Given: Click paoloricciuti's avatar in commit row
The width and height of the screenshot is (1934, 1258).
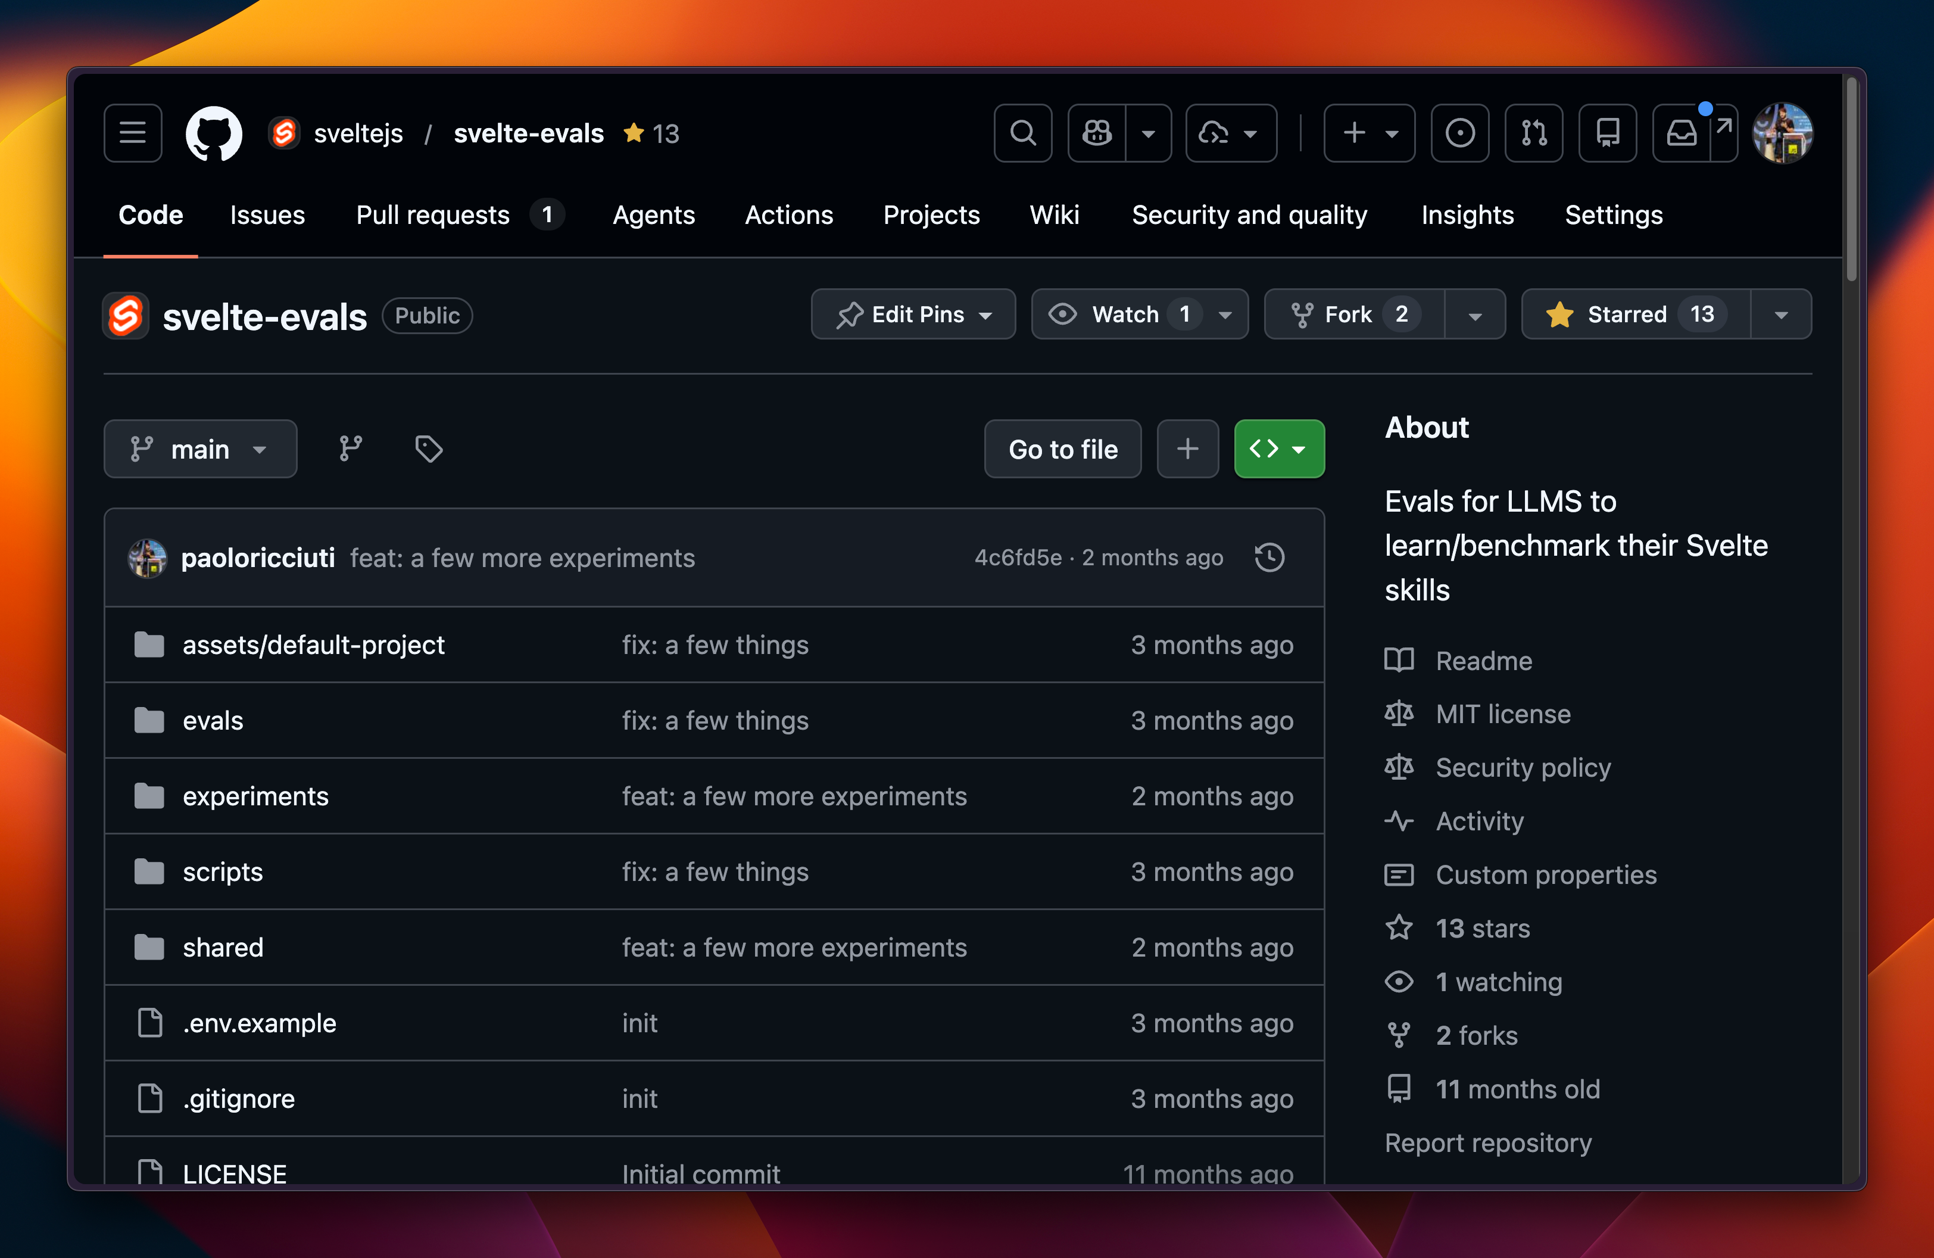Looking at the screenshot, I should [x=148, y=558].
